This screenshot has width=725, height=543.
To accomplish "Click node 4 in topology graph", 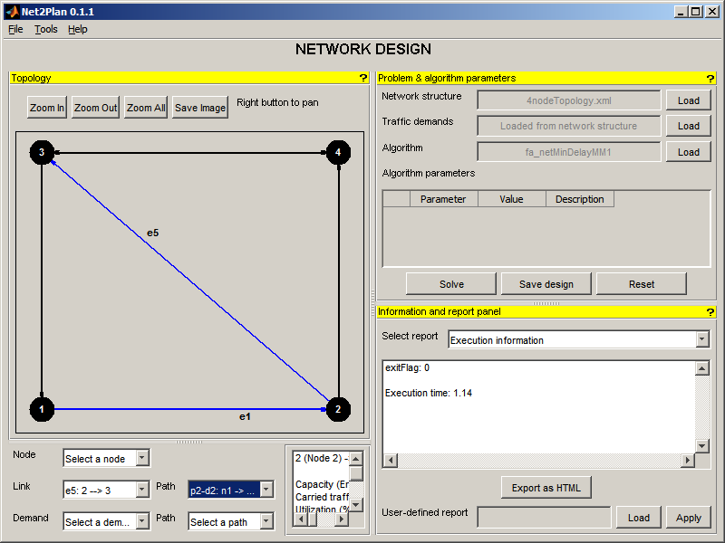I will (x=338, y=153).
